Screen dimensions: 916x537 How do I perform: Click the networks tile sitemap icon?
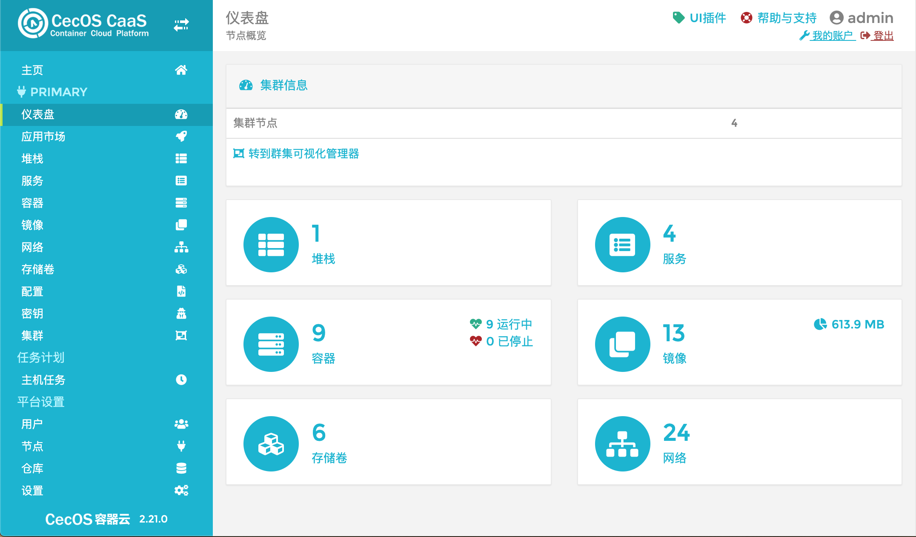(622, 444)
